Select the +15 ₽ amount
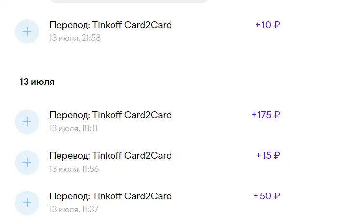This screenshot has width=342, height=221. (x=268, y=155)
